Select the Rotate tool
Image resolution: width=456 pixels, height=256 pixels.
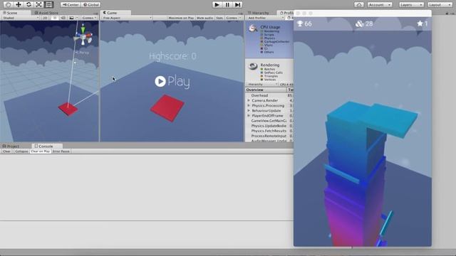coord(28,5)
